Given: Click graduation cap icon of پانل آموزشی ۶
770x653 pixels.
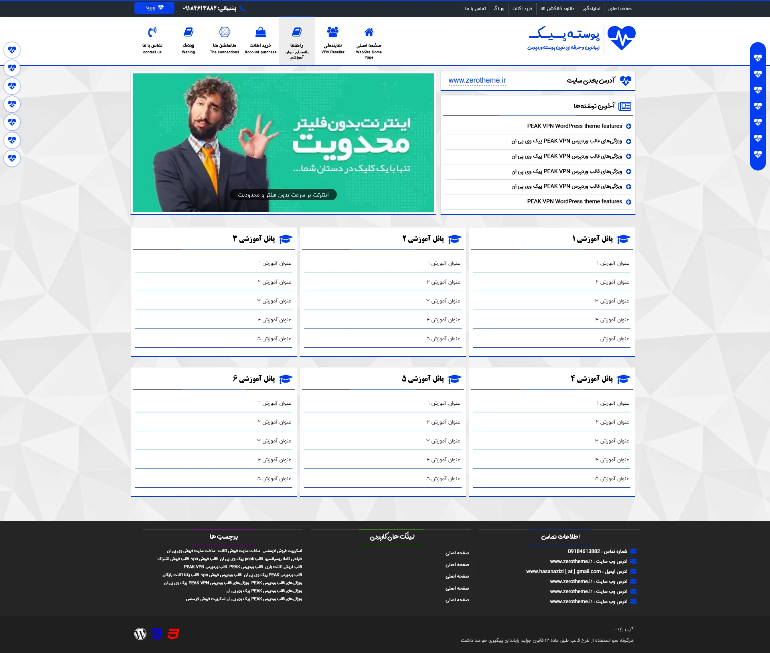Looking at the screenshot, I should pos(286,379).
